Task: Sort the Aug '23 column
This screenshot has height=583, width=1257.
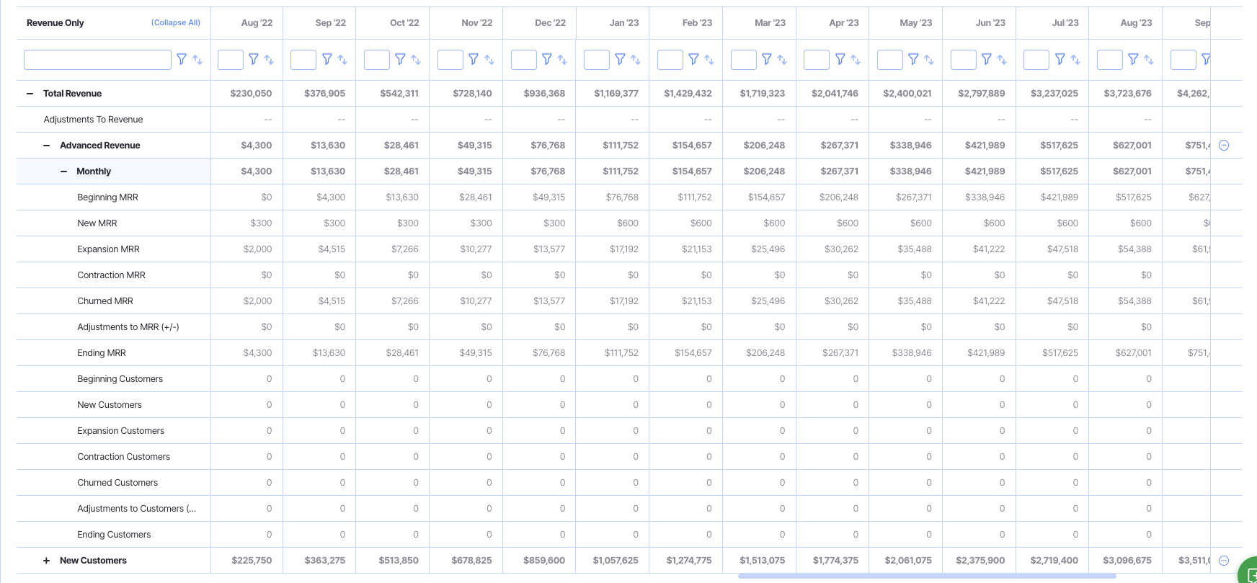Action: [x=1149, y=60]
